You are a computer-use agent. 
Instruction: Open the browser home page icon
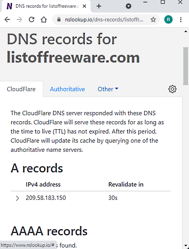44,20
